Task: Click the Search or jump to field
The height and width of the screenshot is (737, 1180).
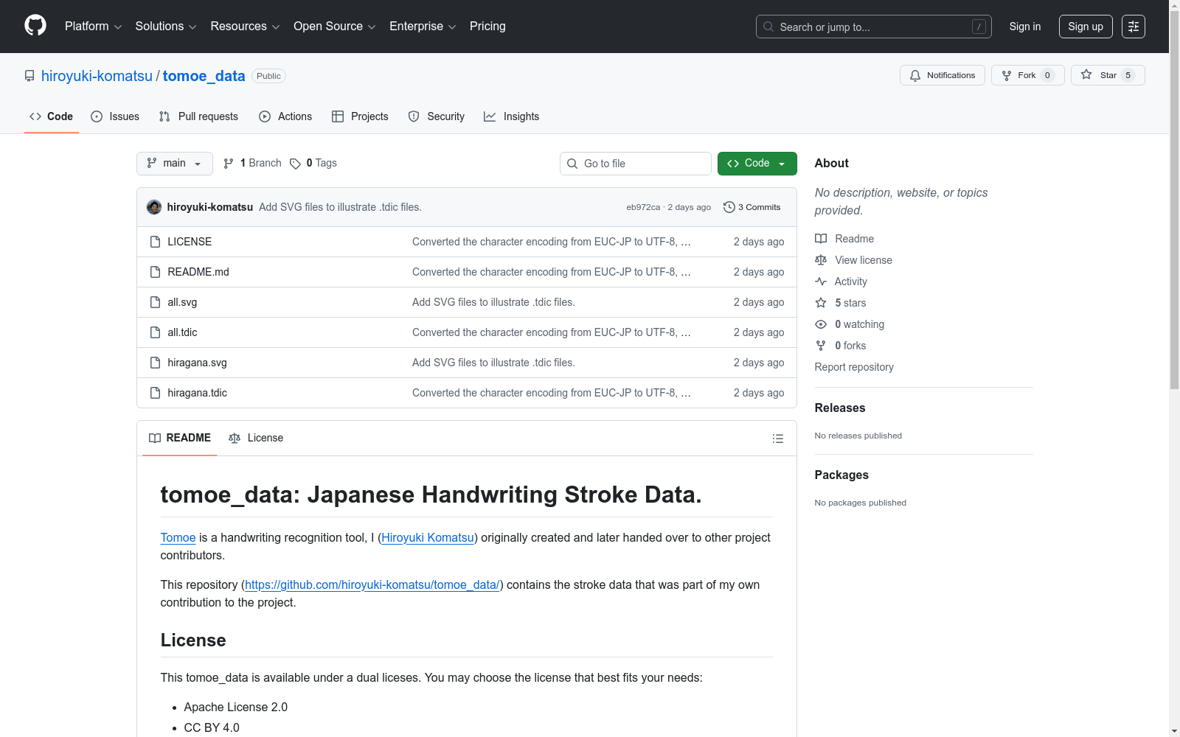Action: tap(874, 27)
